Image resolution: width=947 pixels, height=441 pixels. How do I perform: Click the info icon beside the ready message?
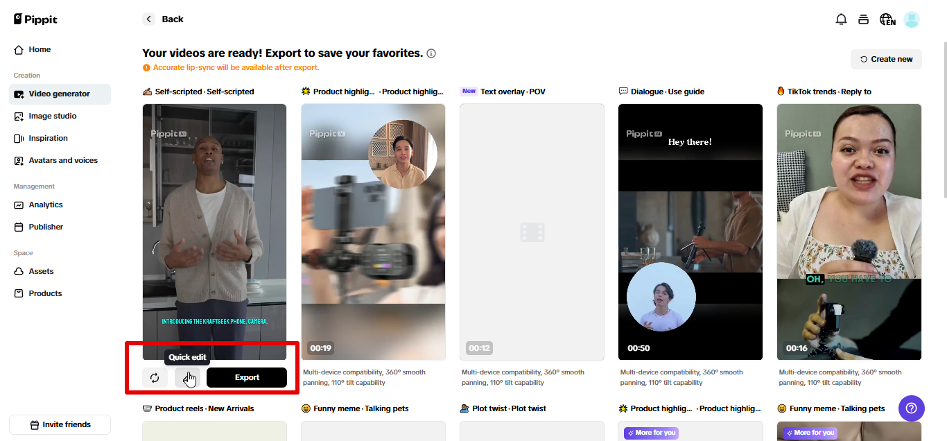(x=431, y=53)
